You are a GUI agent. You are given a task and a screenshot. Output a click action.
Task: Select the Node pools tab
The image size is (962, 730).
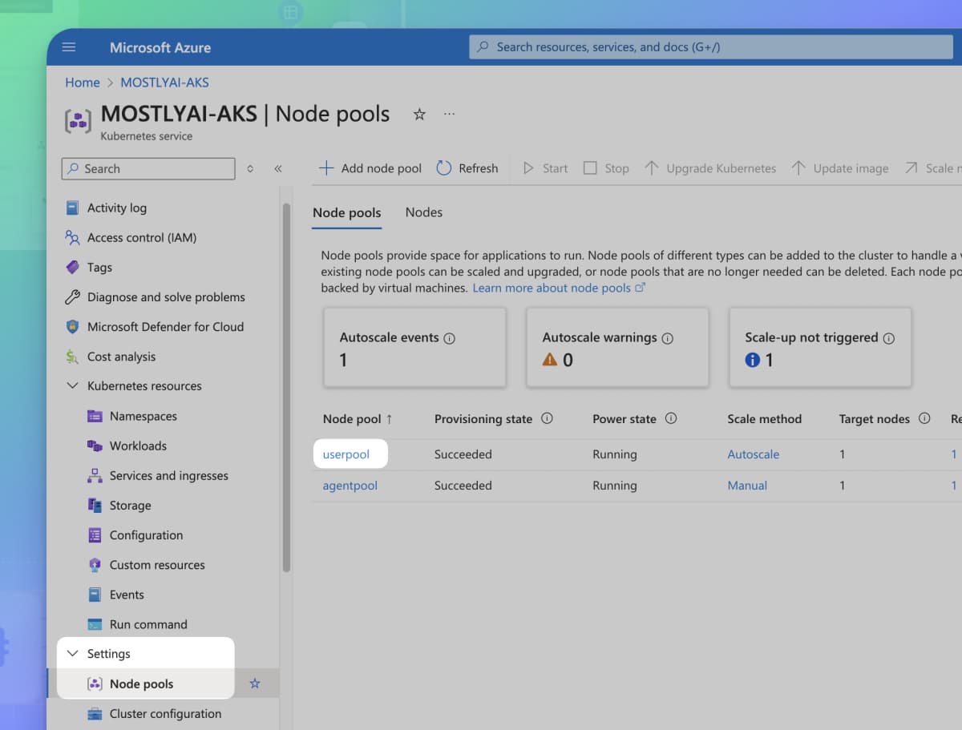pos(346,212)
